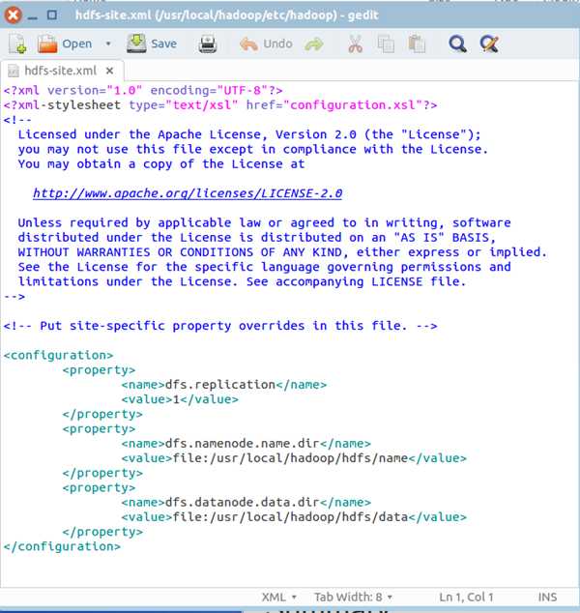
Task: Click the dfs.datanode.data.dir line
Action: click(246, 502)
